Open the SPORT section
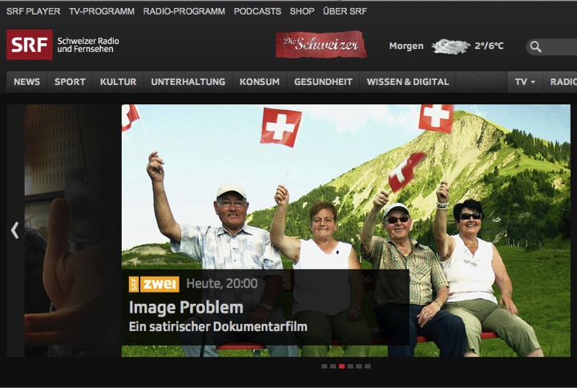The image size is (577, 388). (70, 82)
